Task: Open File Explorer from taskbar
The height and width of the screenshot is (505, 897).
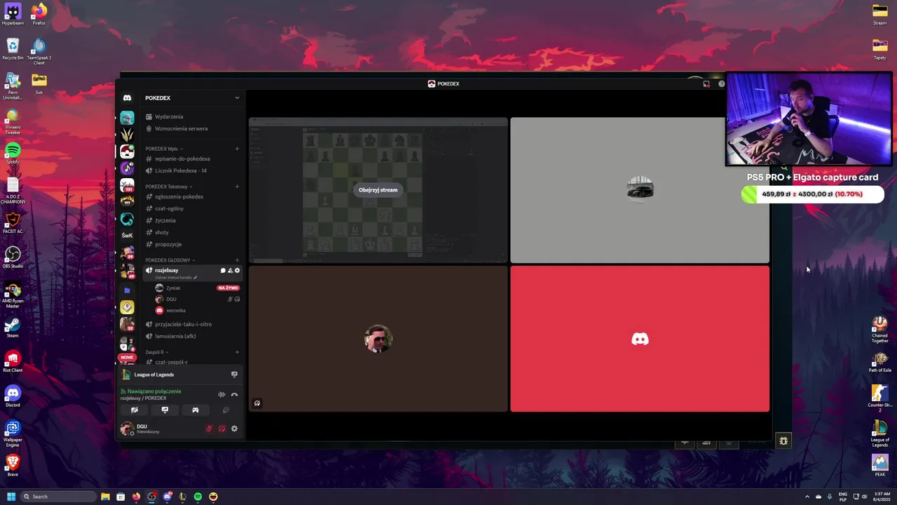Action: click(x=105, y=497)
